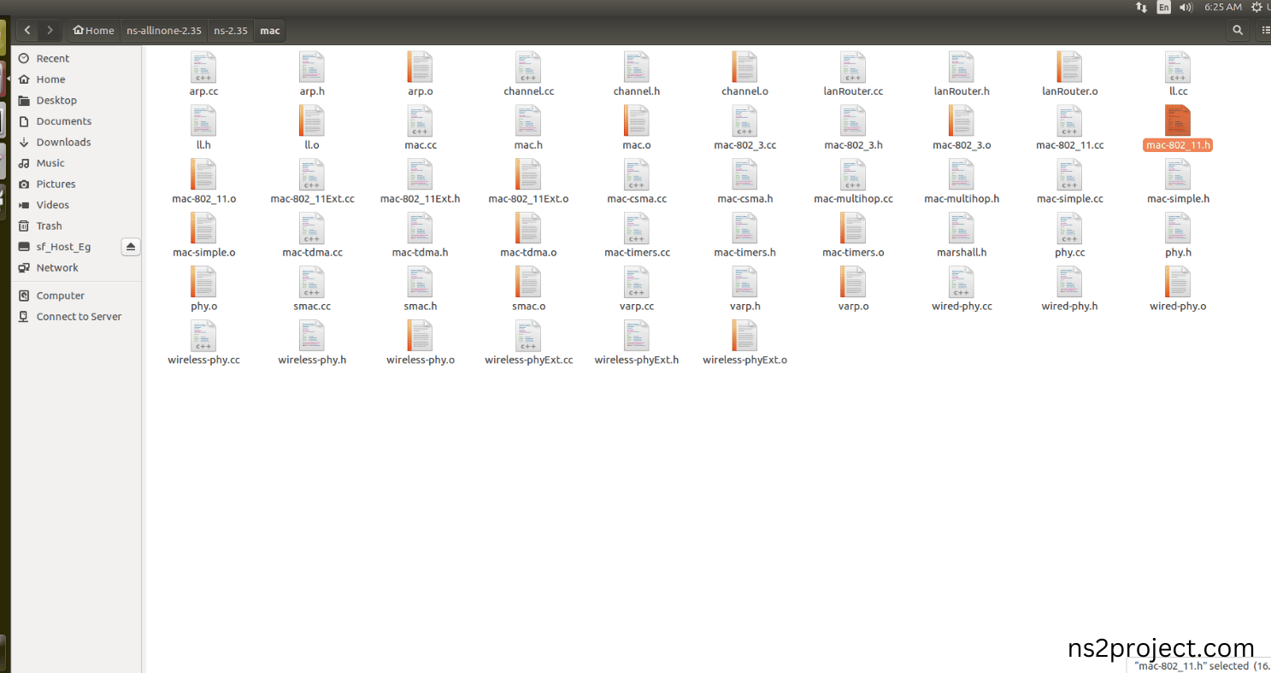Select the ll.cc file icon

point(1178,67)
